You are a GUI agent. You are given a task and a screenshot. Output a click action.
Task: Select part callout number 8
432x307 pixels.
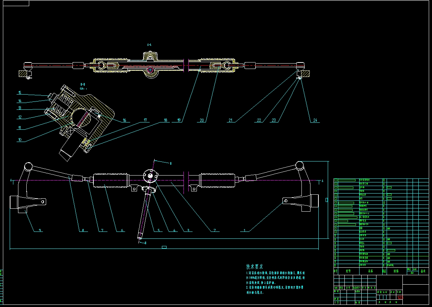(x=83, y=230)
